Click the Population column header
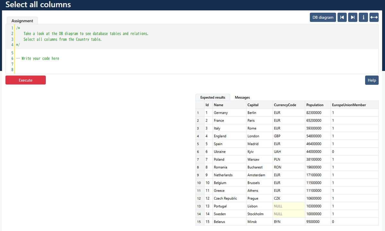Viewport: 385px width, 231px height. pyautogui.click(x=318, y=105)
